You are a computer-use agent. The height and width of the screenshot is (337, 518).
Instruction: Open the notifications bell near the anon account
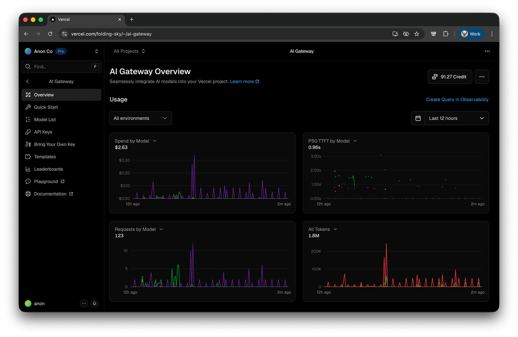coord(95,303)
